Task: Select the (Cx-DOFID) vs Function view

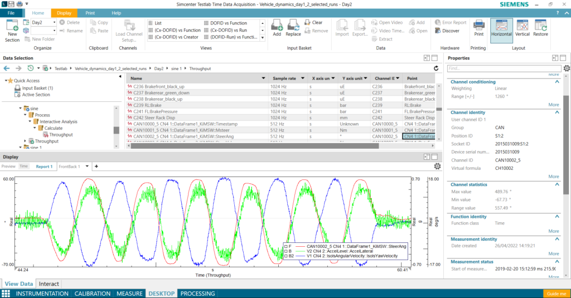Action: coord(175,30)
